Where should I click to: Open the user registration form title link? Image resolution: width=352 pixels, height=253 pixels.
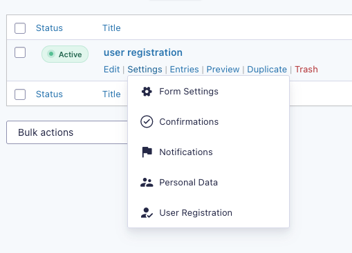143,52
